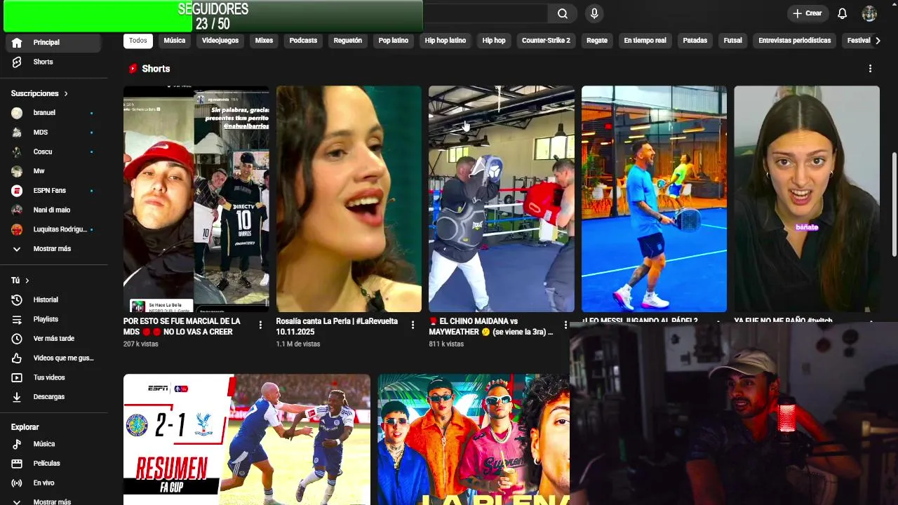The width and height of the screenshot is (898, 505).
Task: Select the Futsal chip
Action: [733, 41]
